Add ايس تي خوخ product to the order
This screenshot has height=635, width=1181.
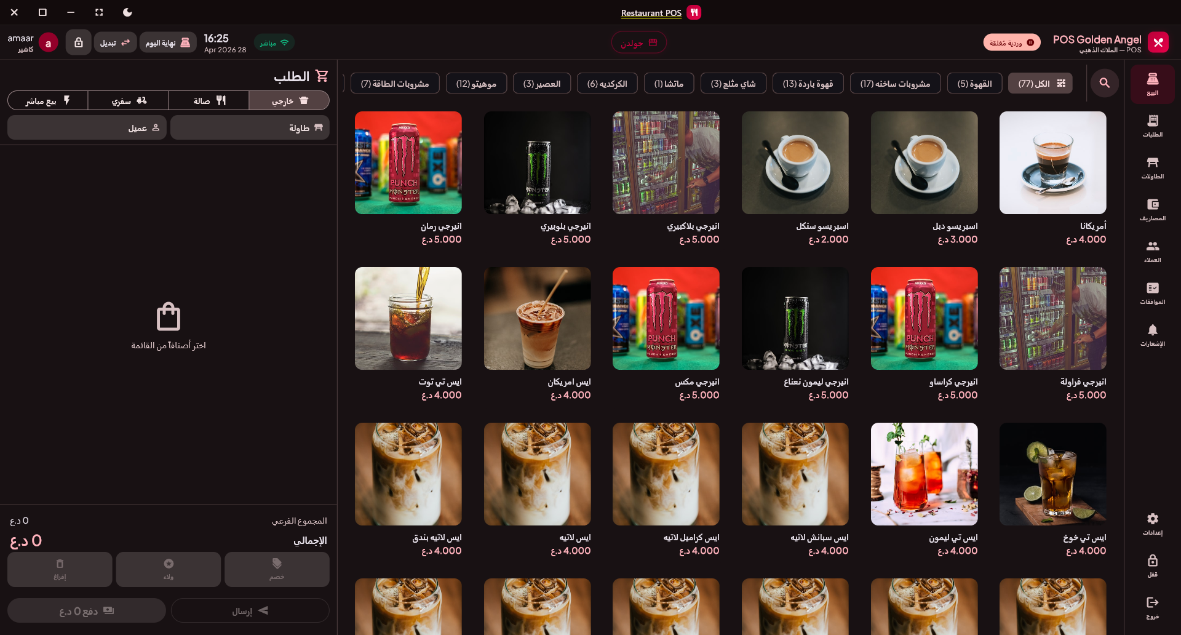(x=1053, y=490)
